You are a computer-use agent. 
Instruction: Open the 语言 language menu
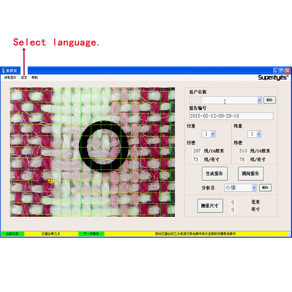pyautogui.click(x=24, y=78)
